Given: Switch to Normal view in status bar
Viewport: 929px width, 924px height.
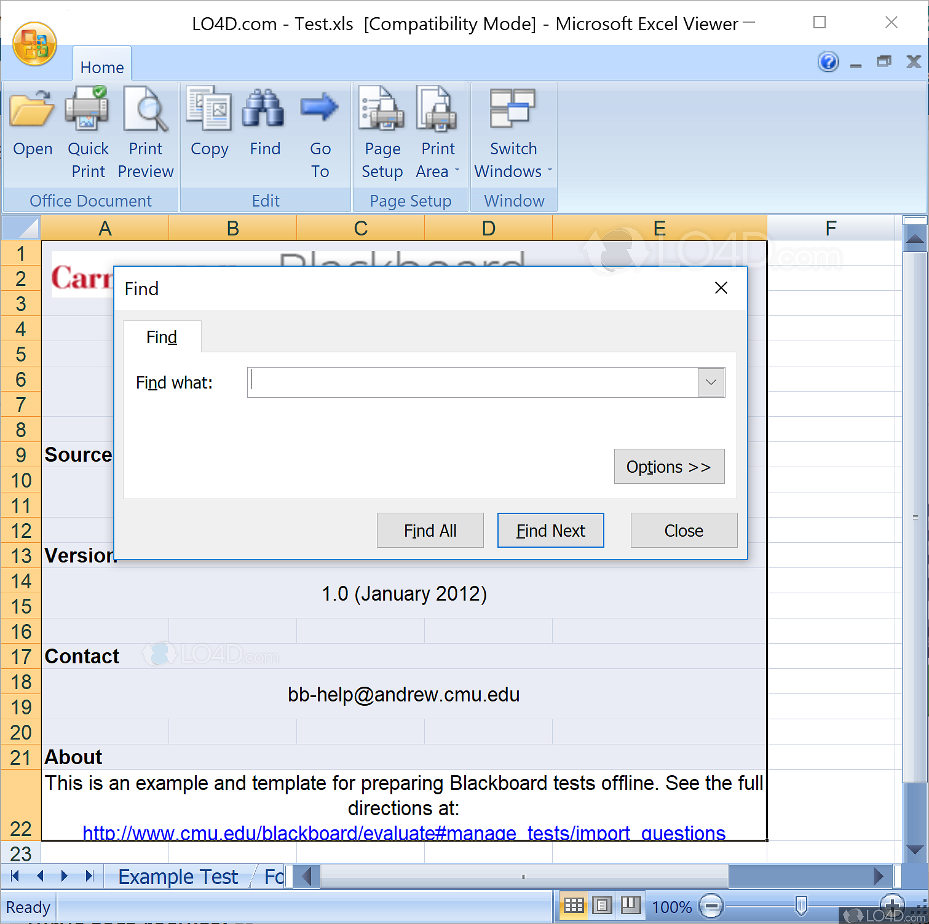Looking at the screenshot, I should click(574, 906).
